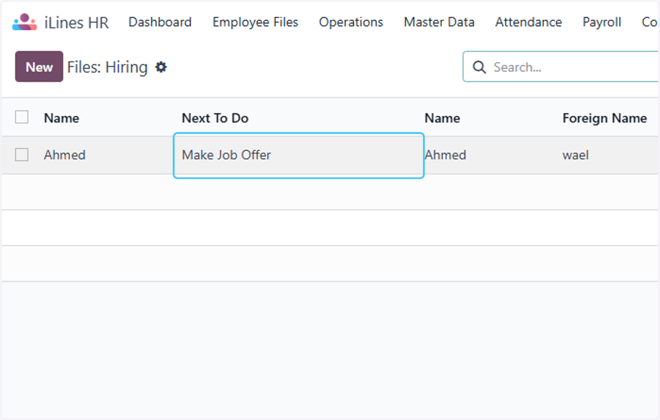This screenshot has width=660, height=420.
Task: Open the Operations menu
Action: tap(351, 22)
